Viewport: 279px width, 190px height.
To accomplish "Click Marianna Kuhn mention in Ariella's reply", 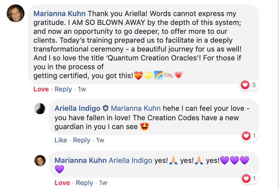I will pos(136,108).
